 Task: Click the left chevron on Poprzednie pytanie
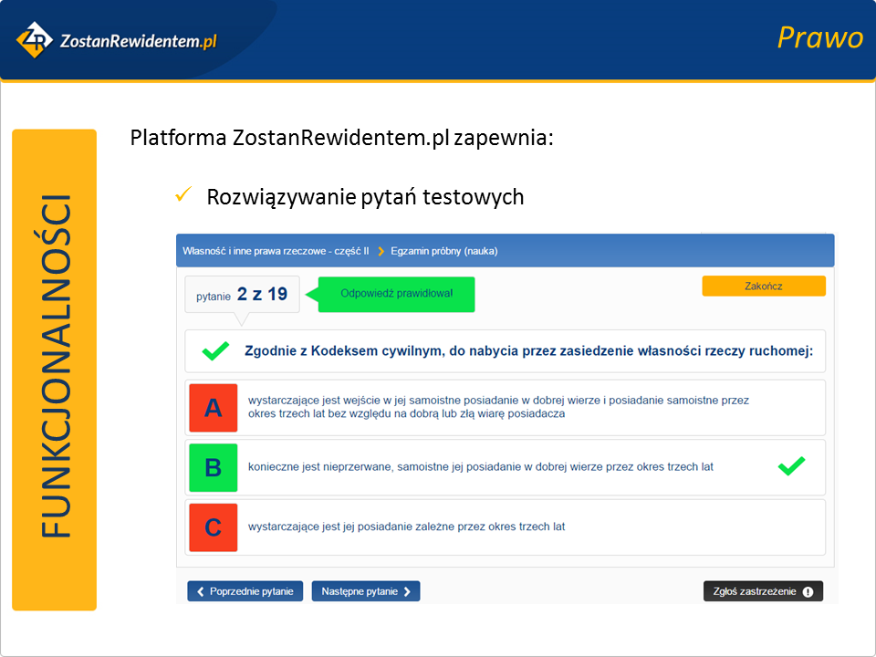[201, 591]
